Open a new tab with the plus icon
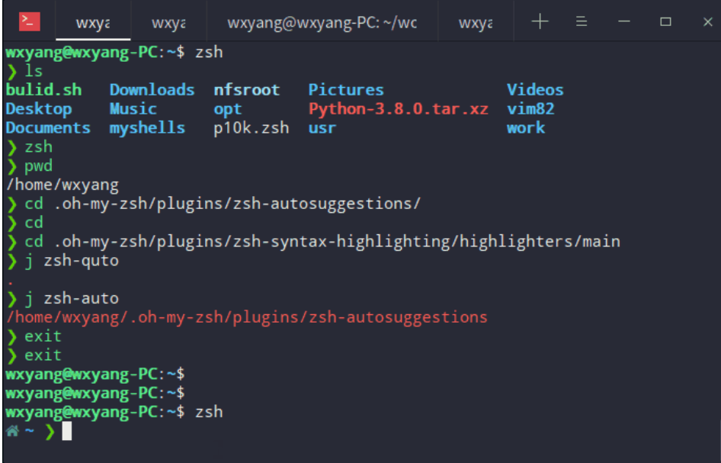The height and width of the screenshot is (463, 721). [540, 21]
